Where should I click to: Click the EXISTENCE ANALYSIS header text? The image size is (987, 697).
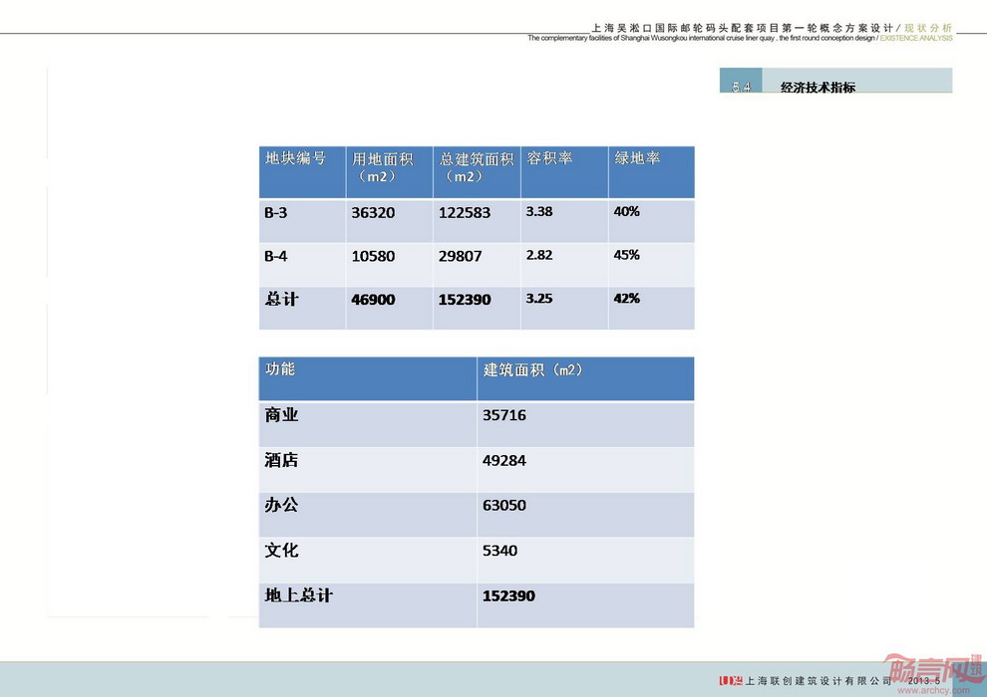[916, 38]
